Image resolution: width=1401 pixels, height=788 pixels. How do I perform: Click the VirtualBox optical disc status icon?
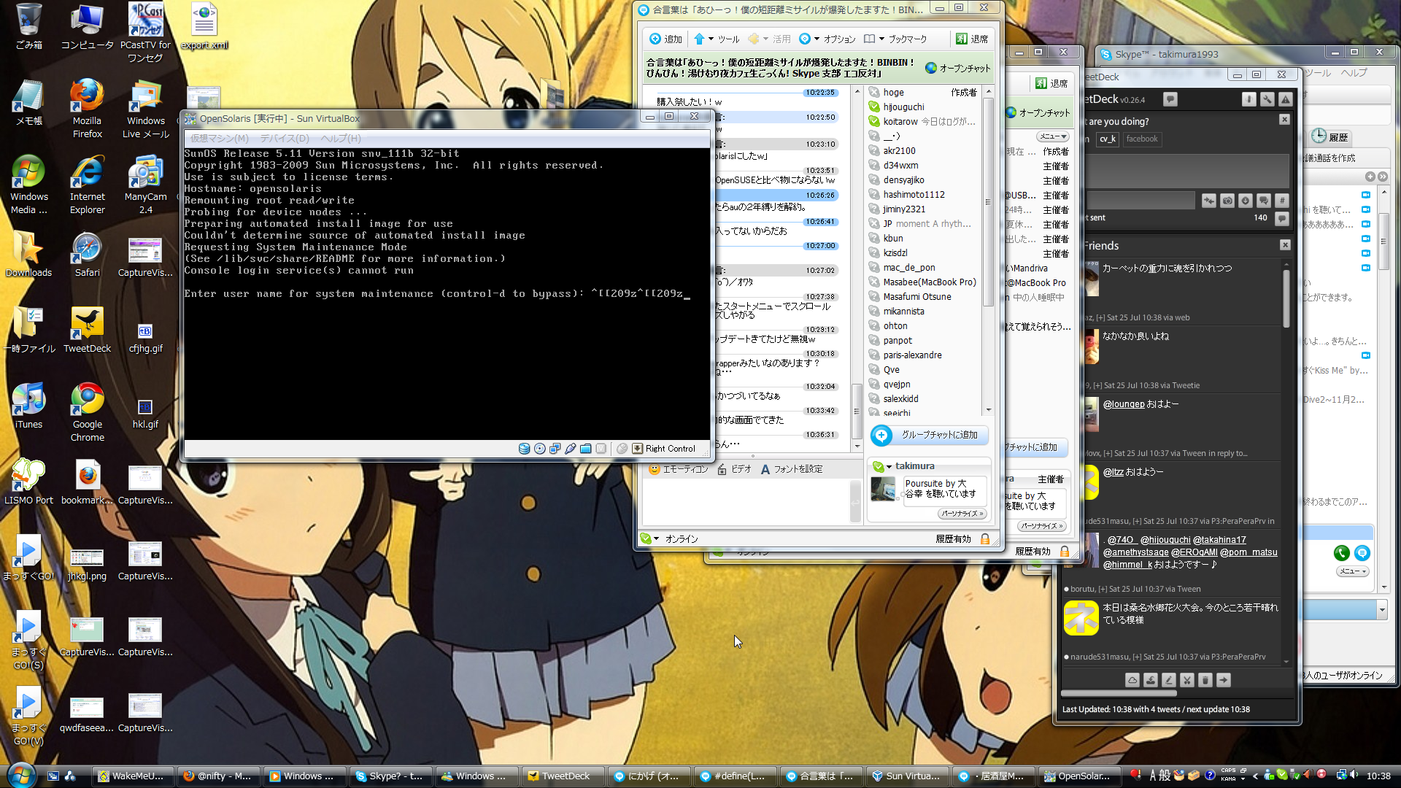click(539, 449)
